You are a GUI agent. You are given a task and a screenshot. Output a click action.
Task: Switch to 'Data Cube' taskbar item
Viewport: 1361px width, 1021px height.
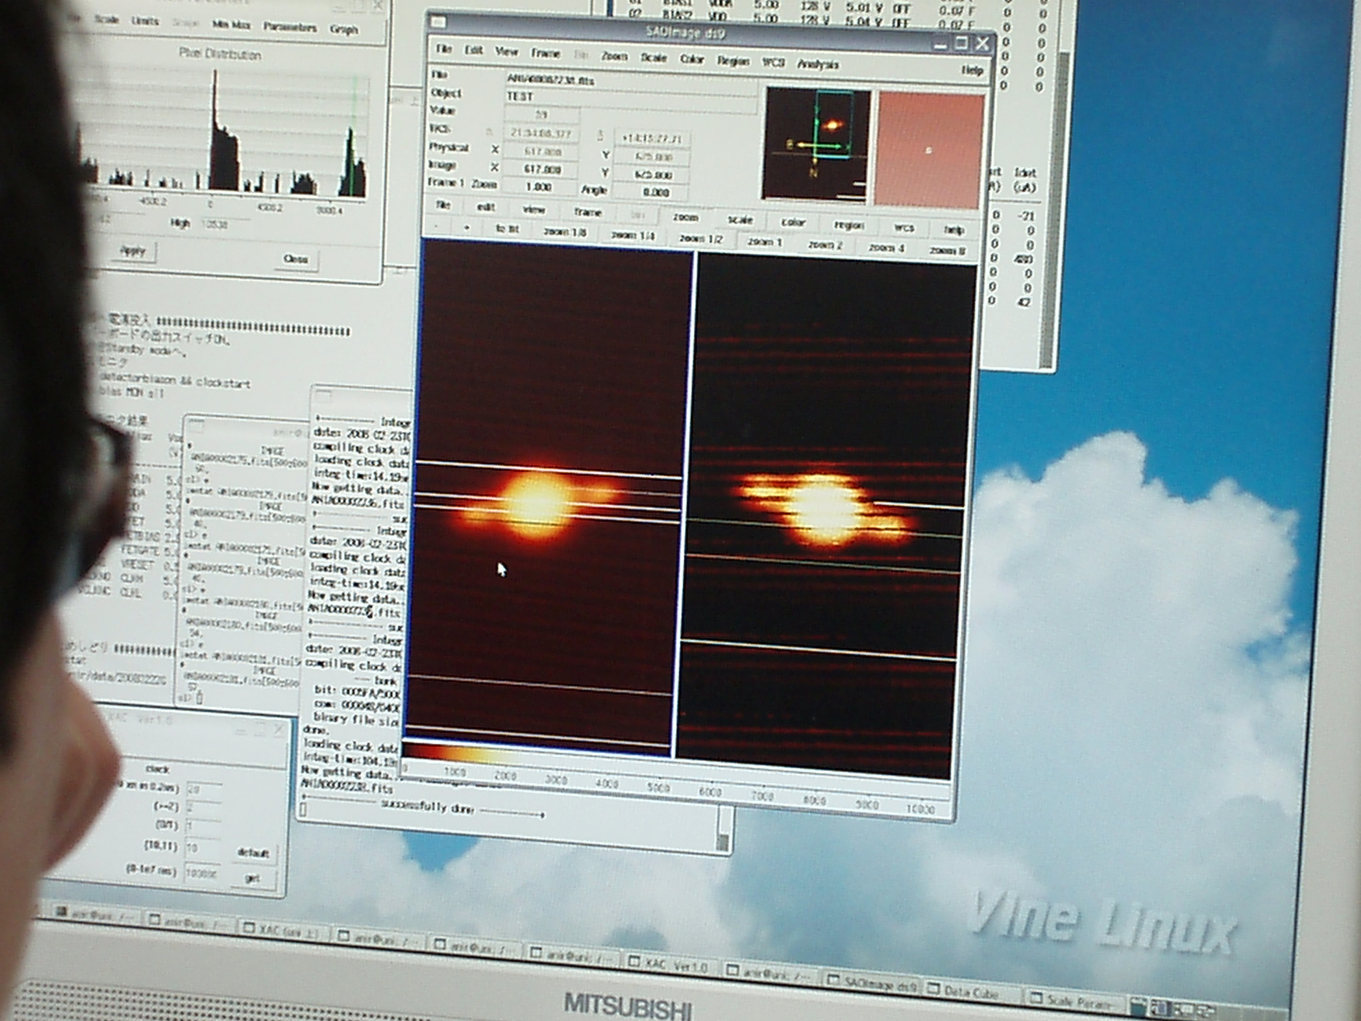pyautogui.click(x=973, y=992)
